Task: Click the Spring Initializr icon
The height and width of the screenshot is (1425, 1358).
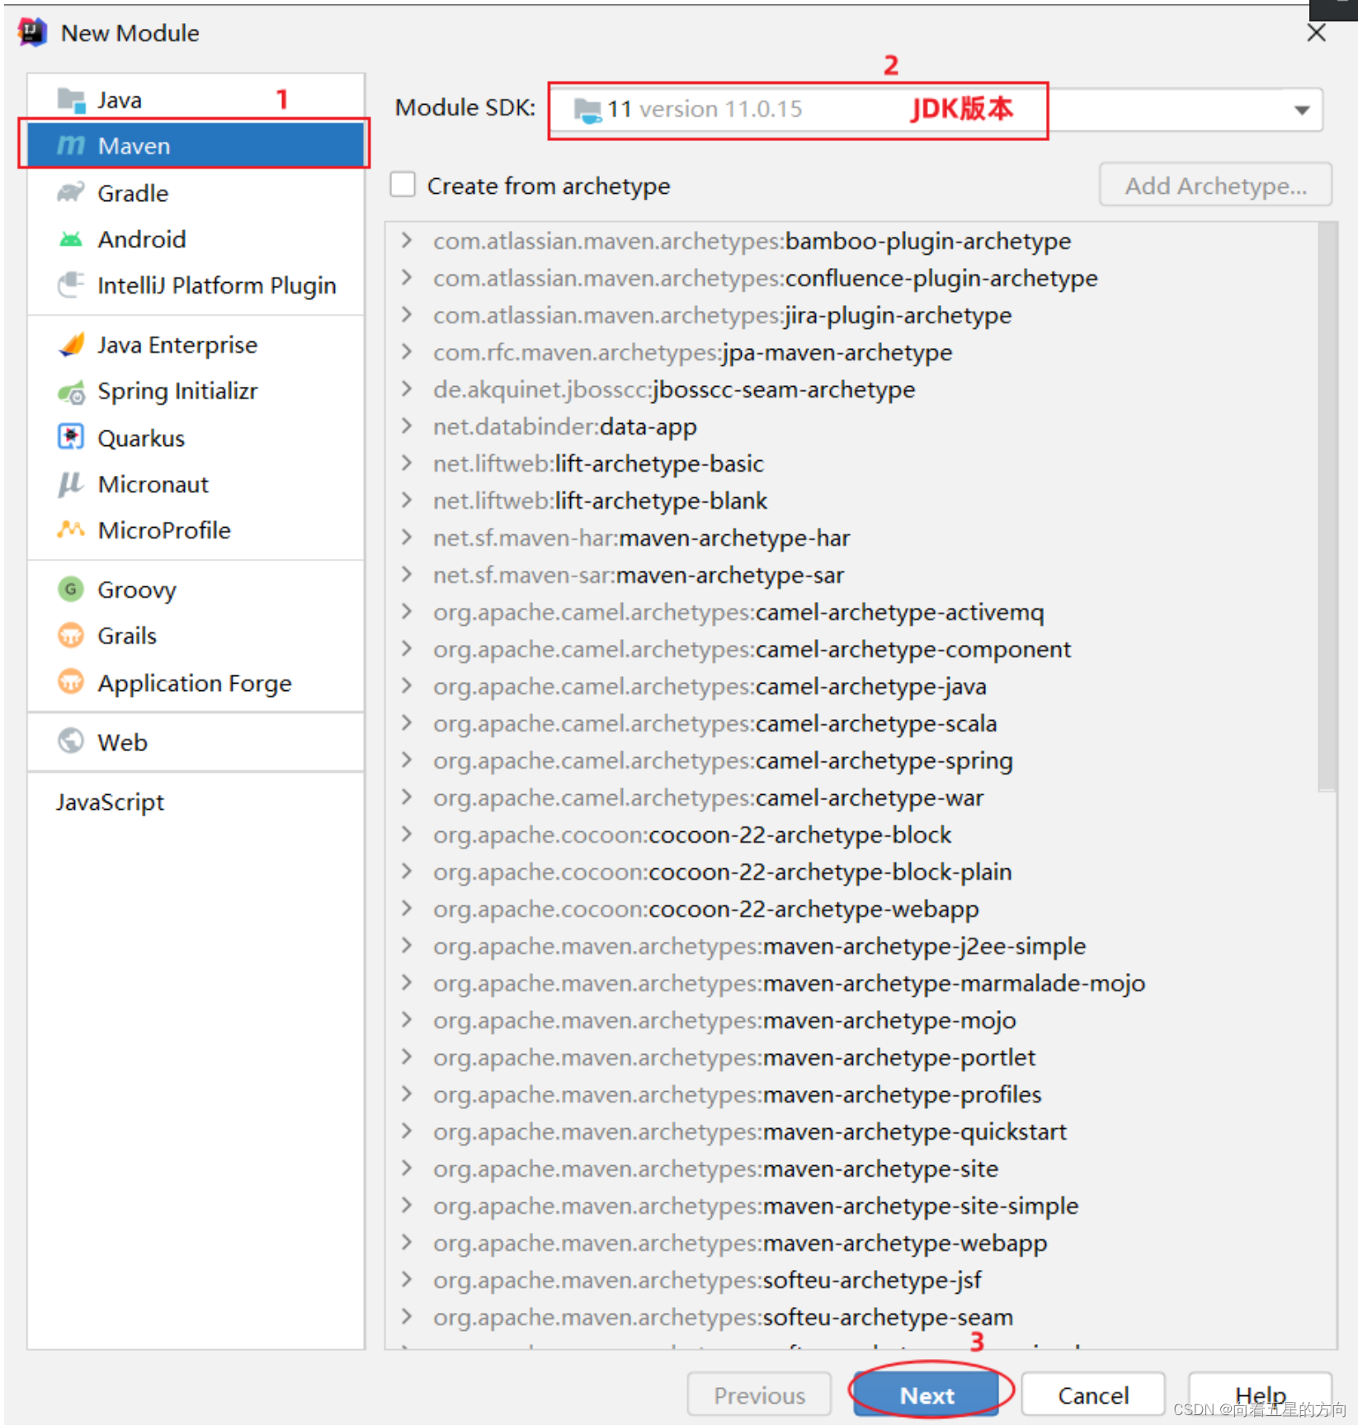Action: 71,392
